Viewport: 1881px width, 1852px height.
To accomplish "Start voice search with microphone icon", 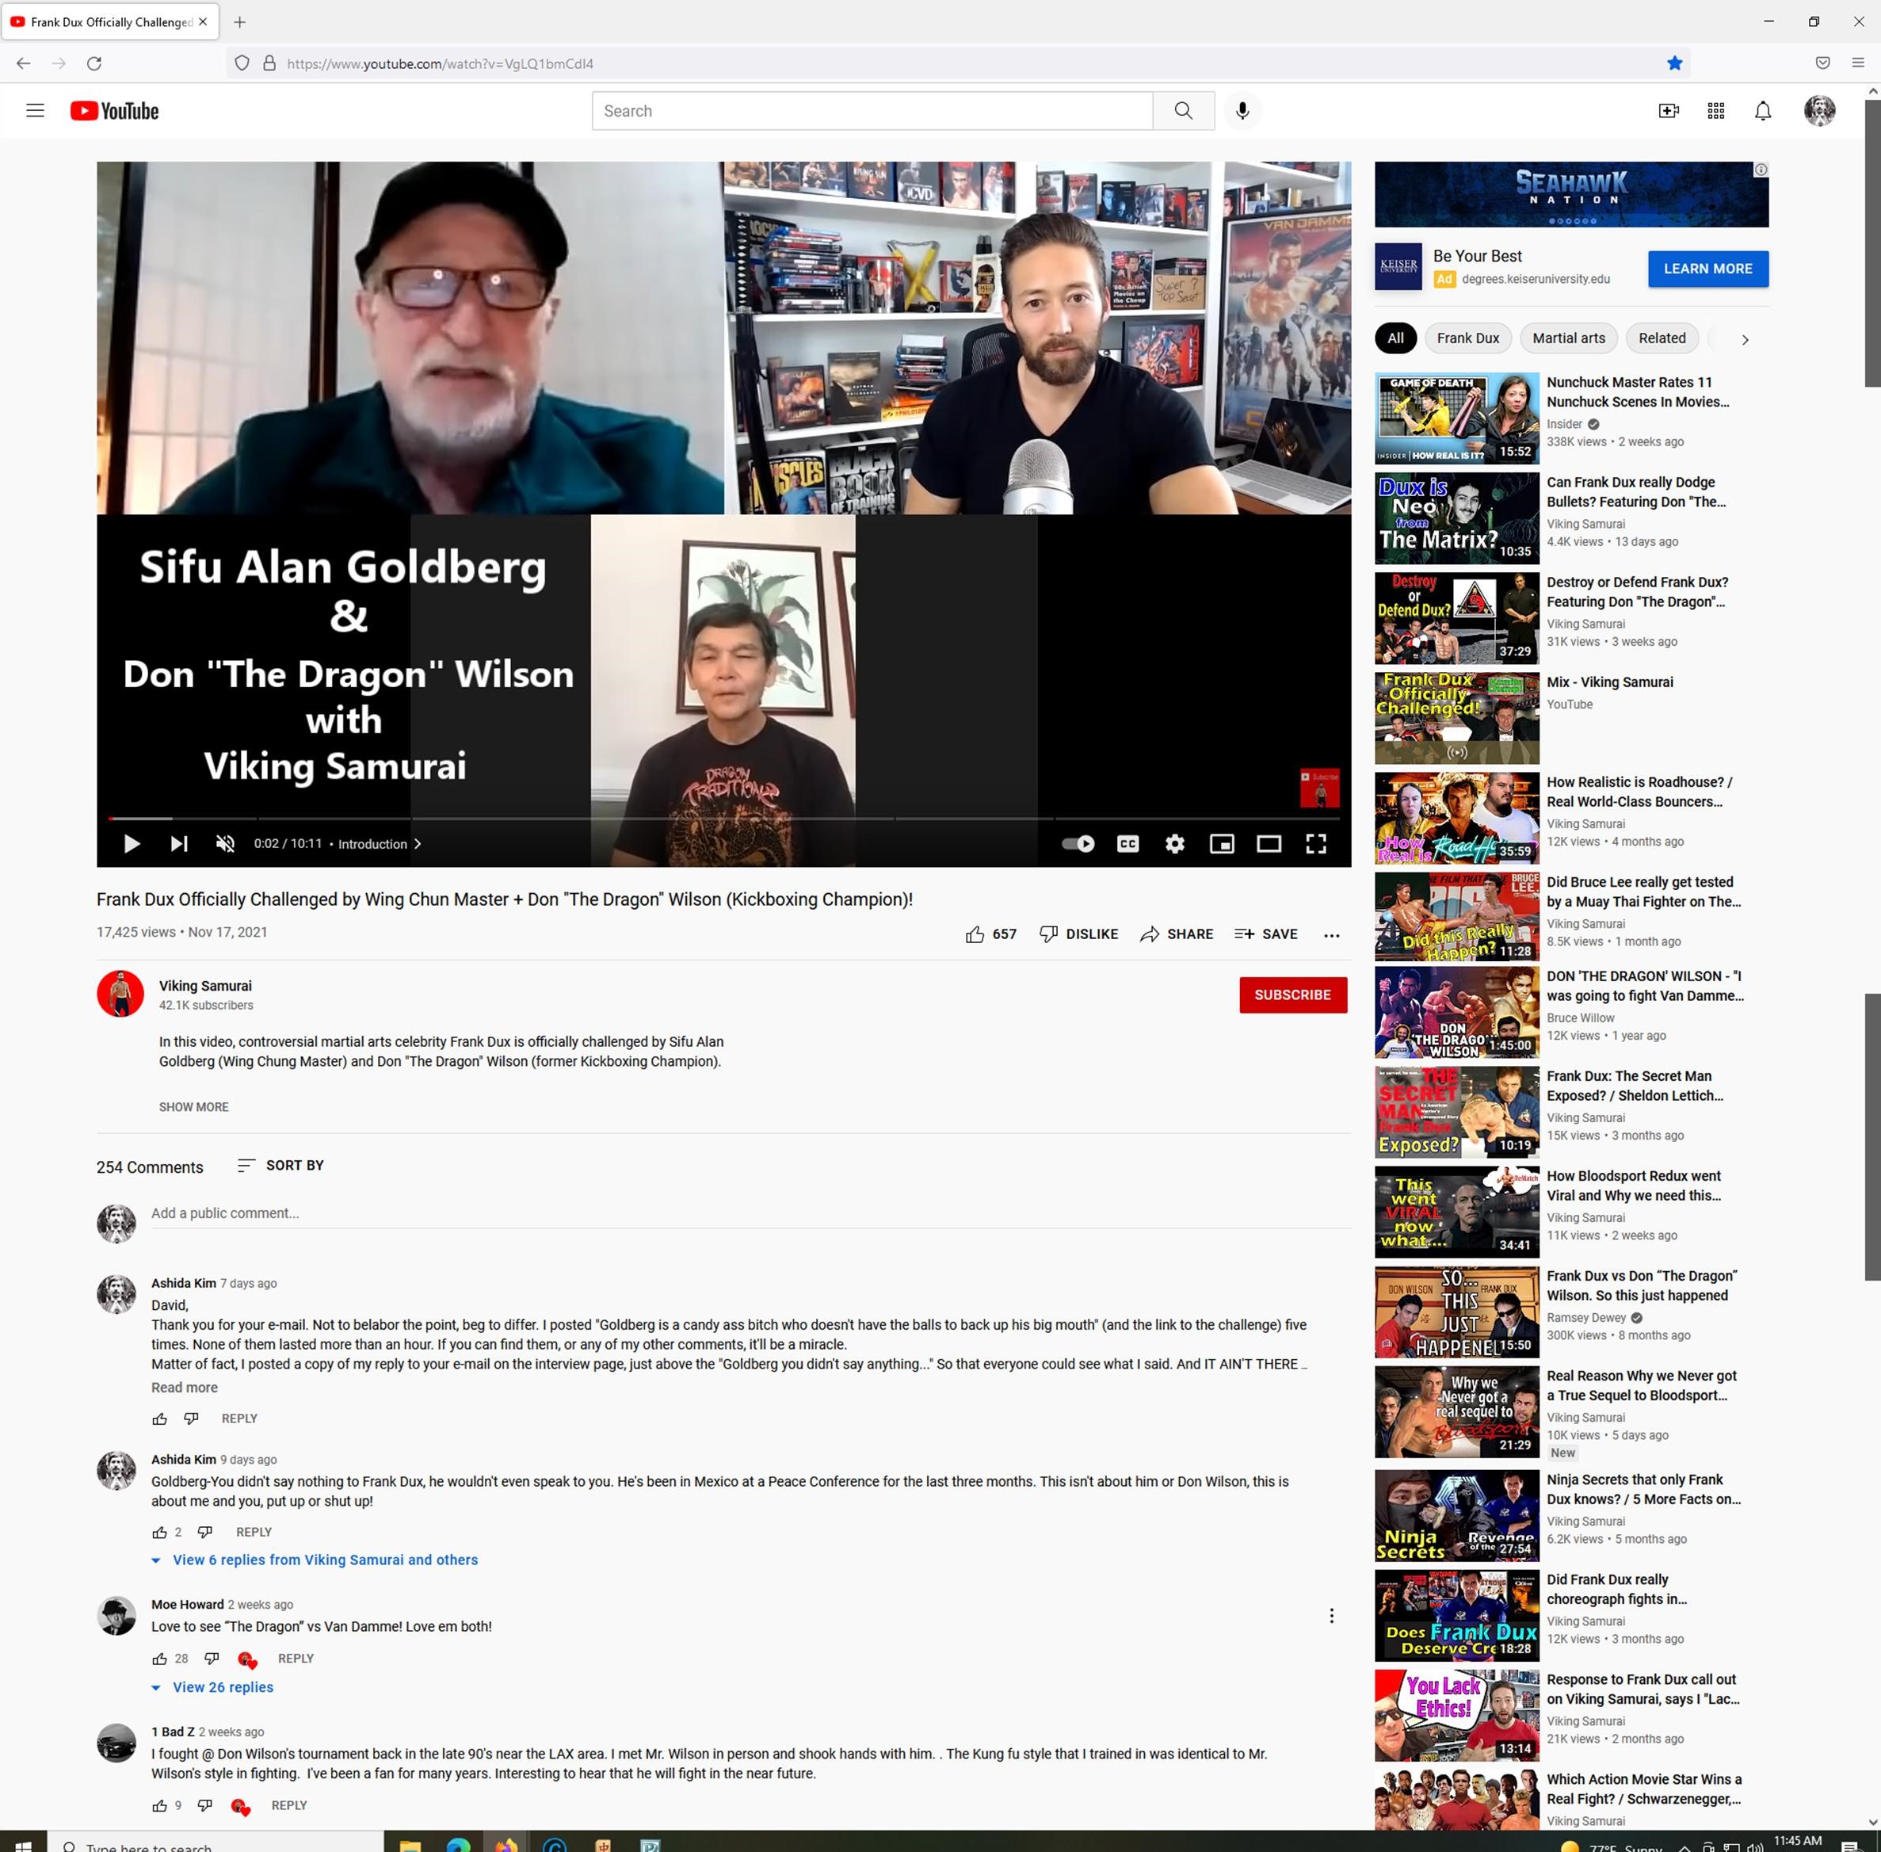I will (1242, 111).
